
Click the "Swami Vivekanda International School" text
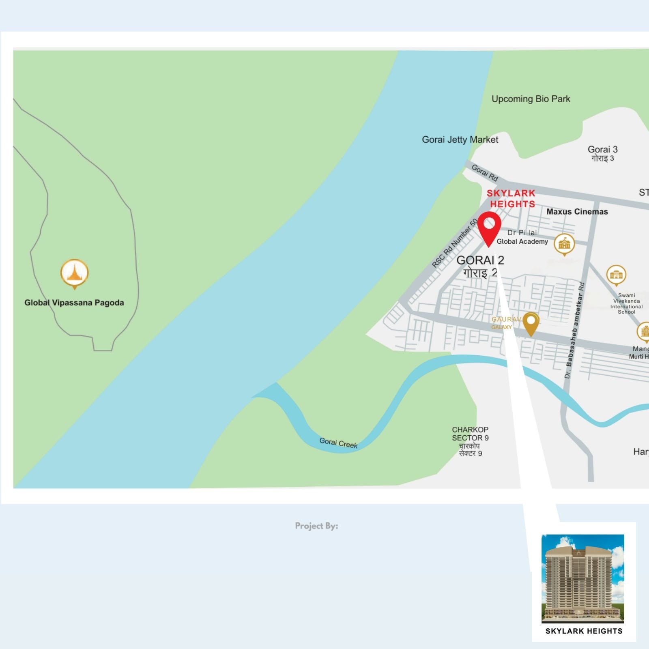pyautogui.click(x=626, y=304)
